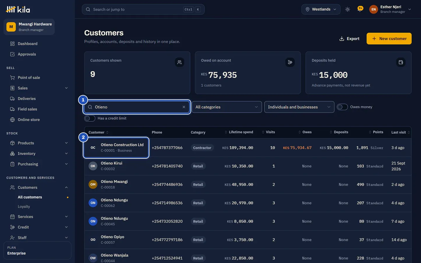Click the Kila logo
Image resolution: width=421 pixels, height=263 pixels.
pos(18,9)
